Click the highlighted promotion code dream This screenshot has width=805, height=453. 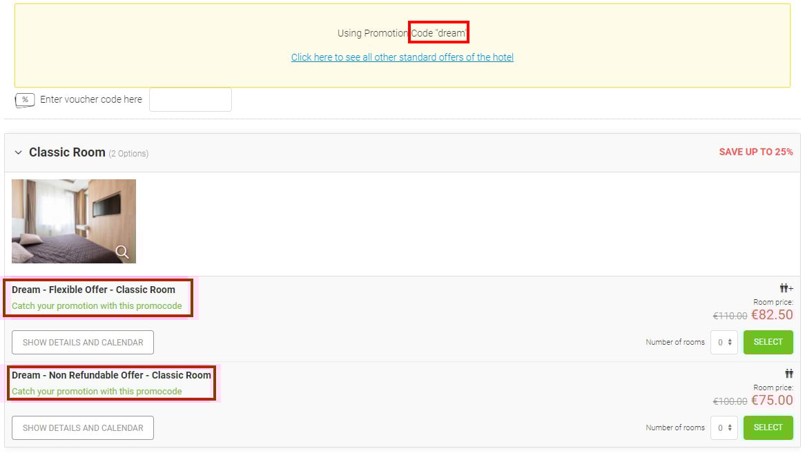tap(438, 32)
